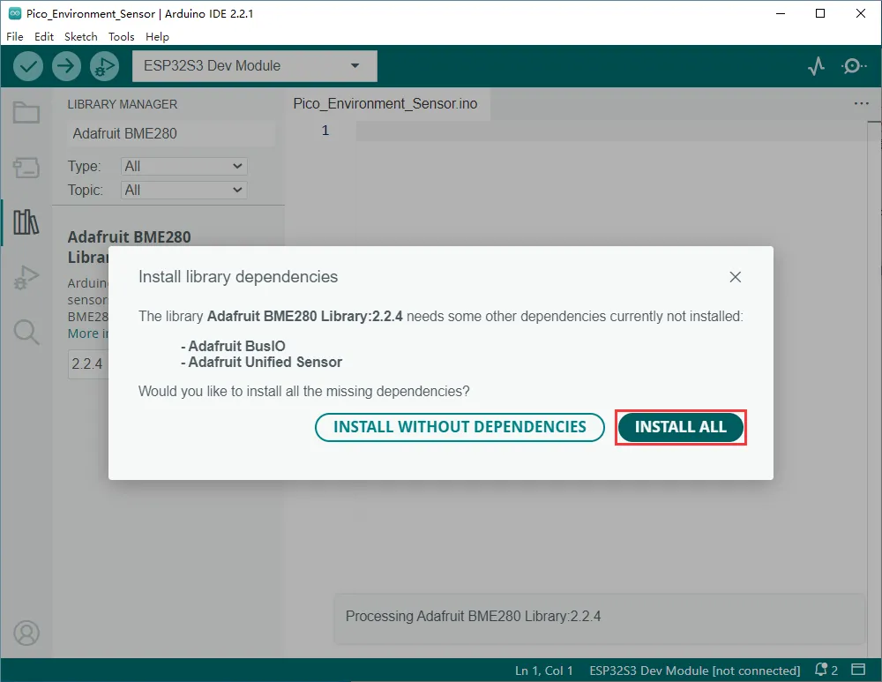Open the Edit menu
This screenshot has height=682, width=882.
click(x=44, y=36)
